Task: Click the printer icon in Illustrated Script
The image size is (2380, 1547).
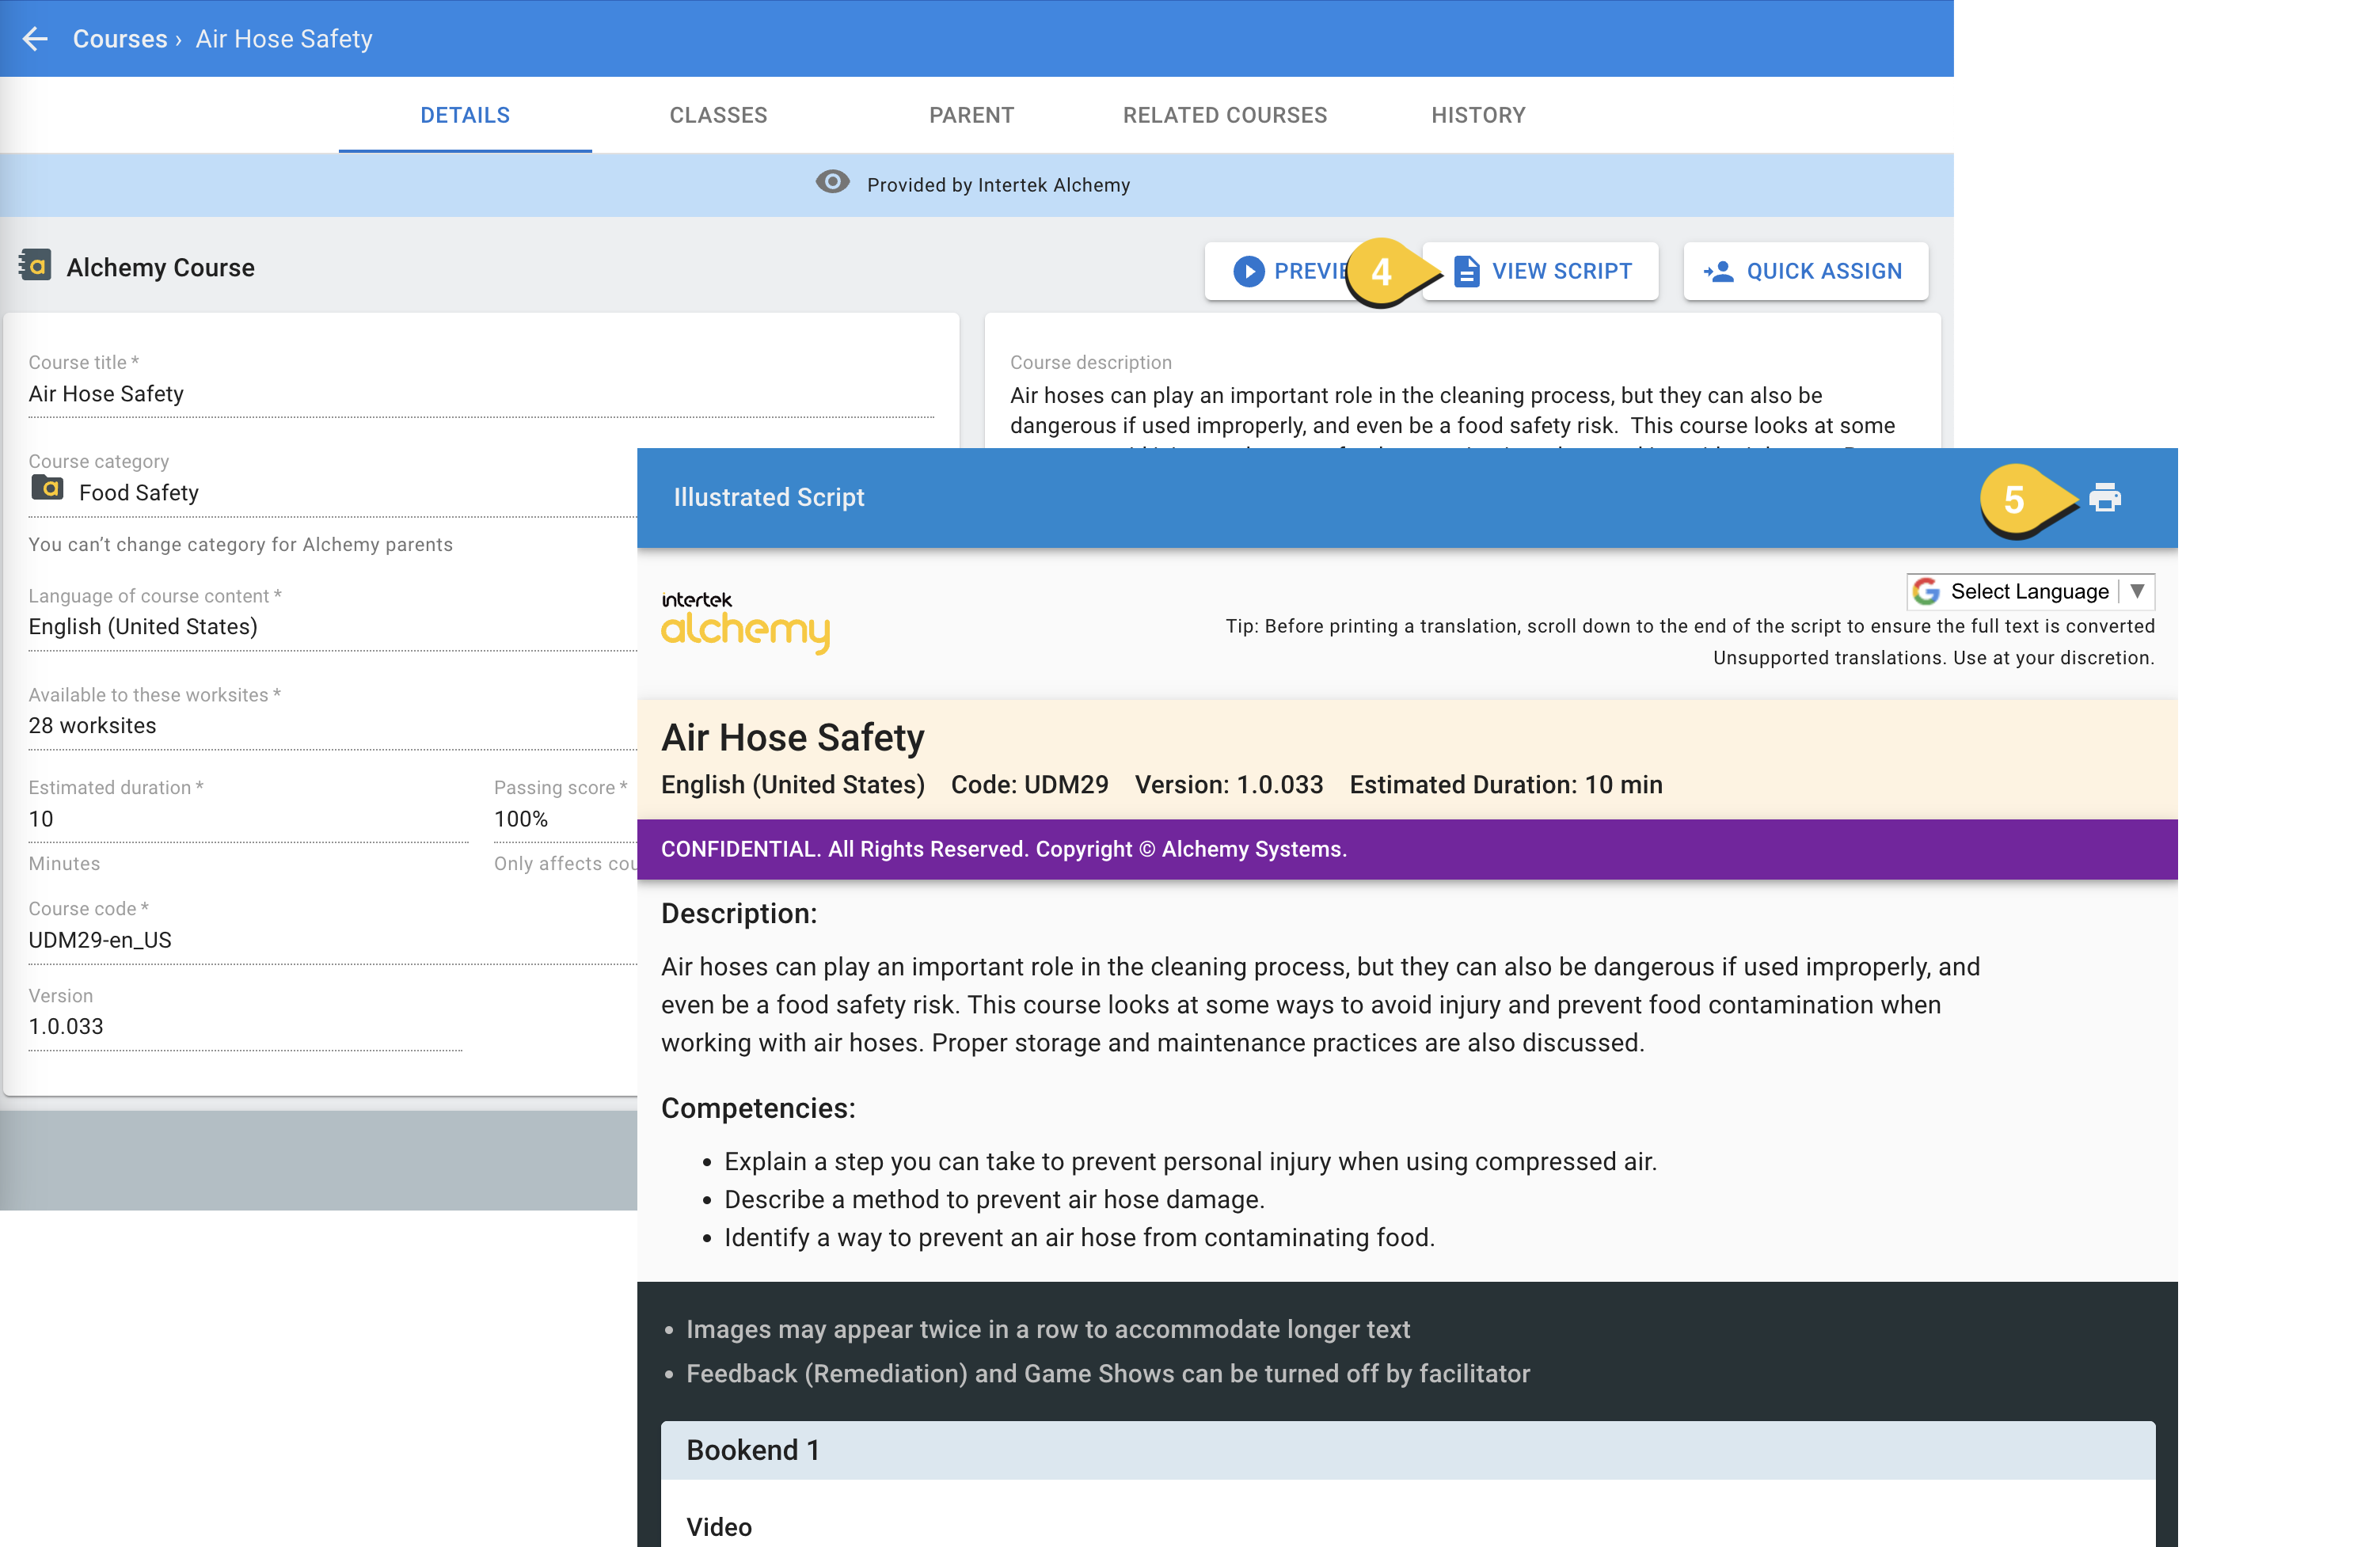Action: [2104, 497]
